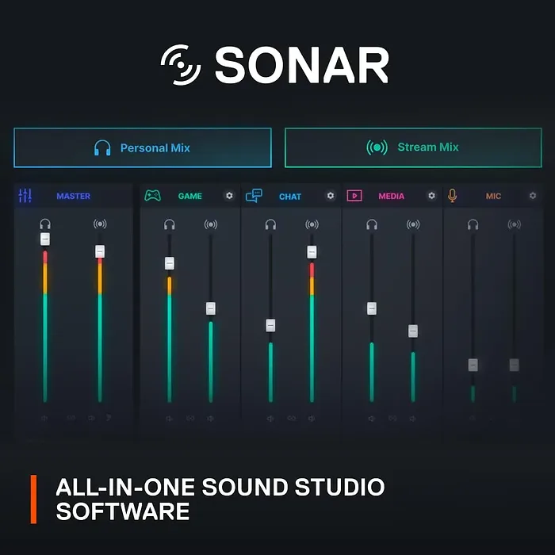
Task: Click the Chat bubbles icon
Action: point(254,195)
